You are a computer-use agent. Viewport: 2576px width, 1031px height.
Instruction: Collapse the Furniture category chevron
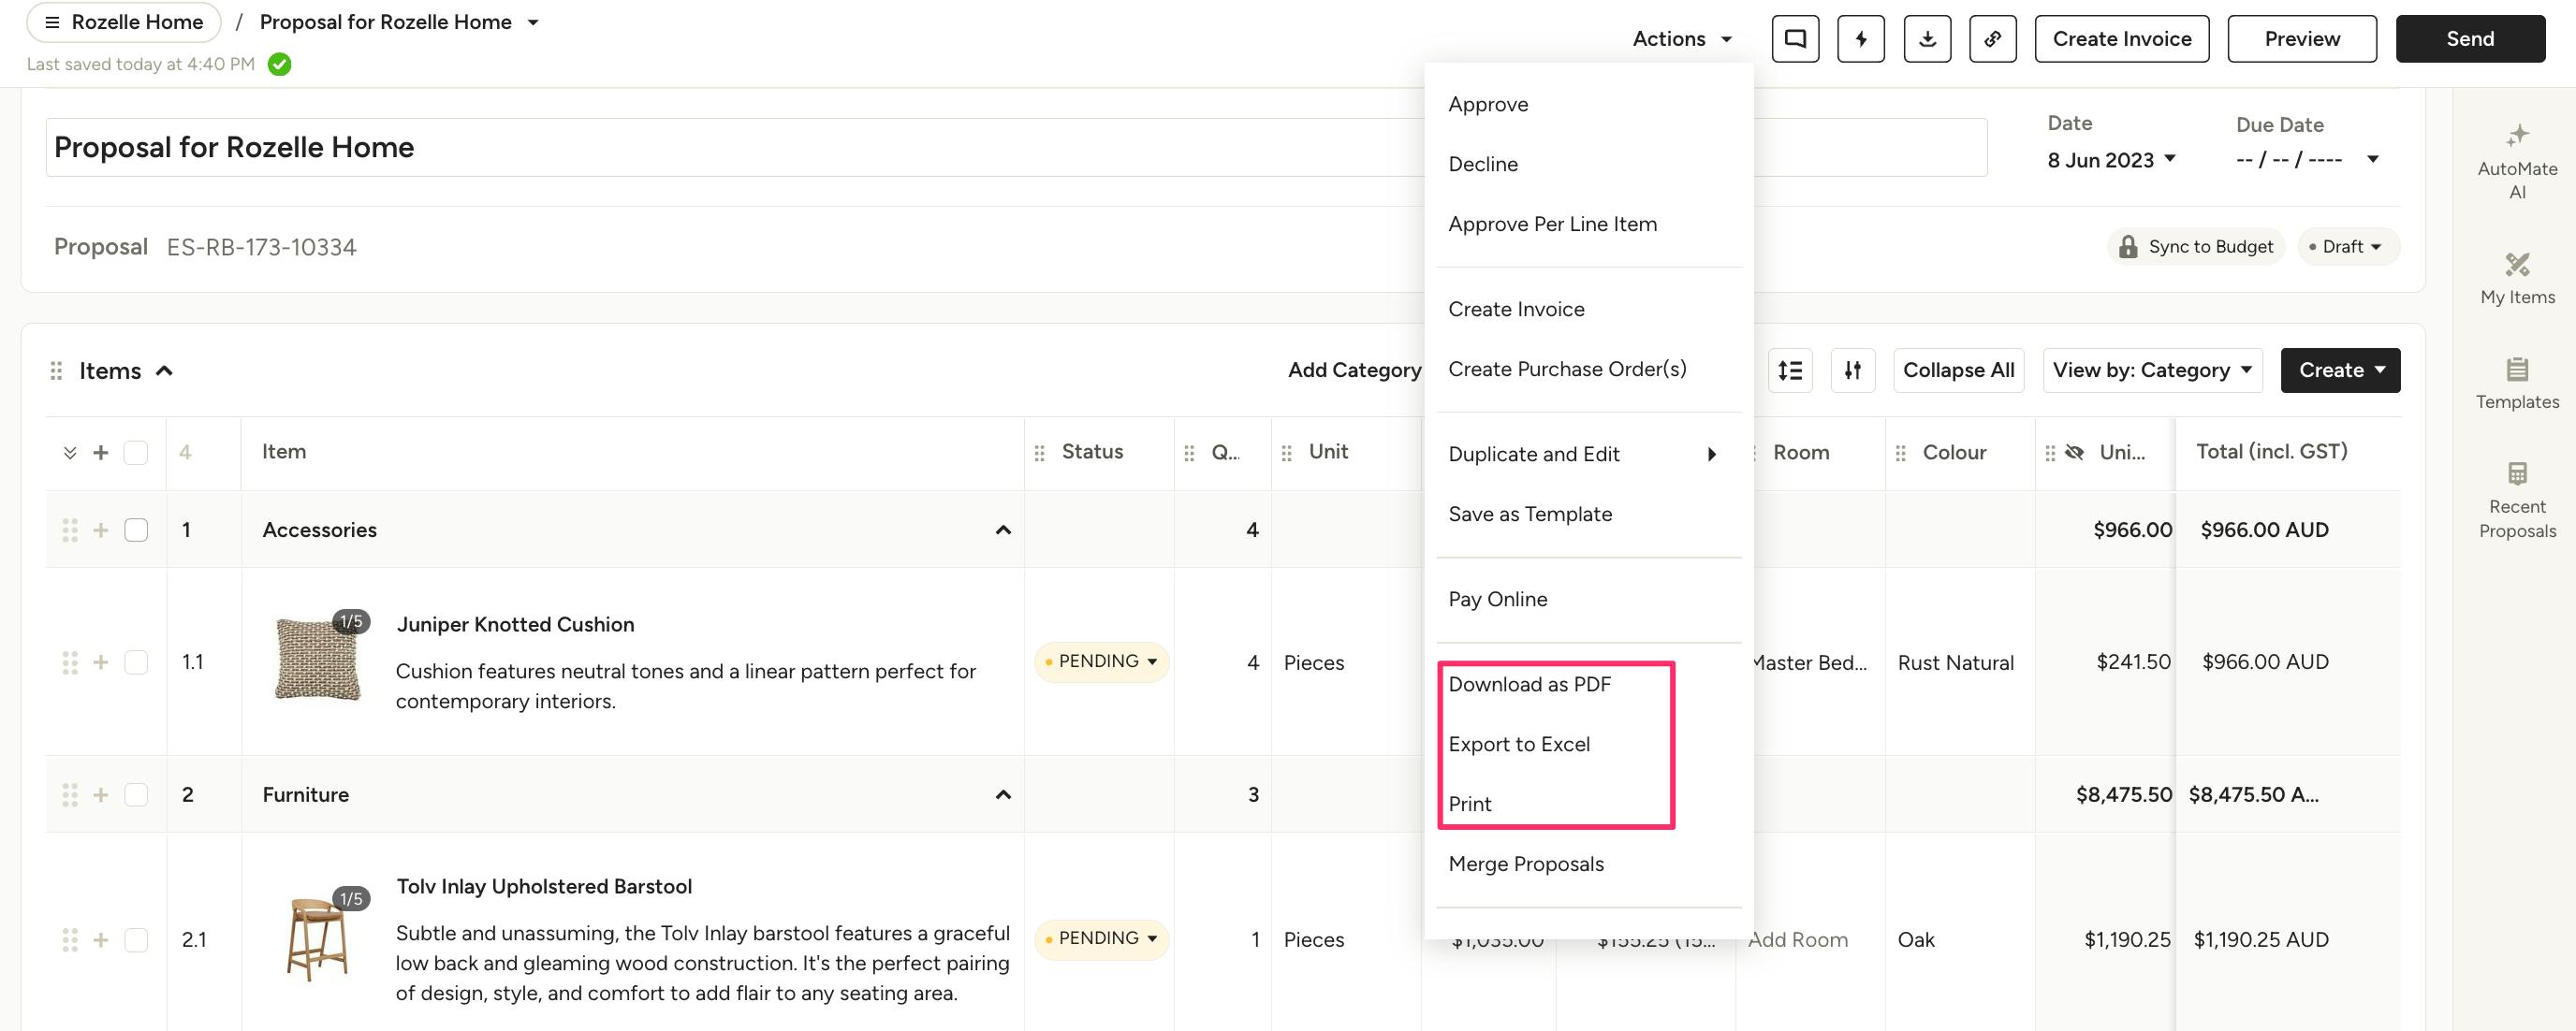pos(1002,795)
